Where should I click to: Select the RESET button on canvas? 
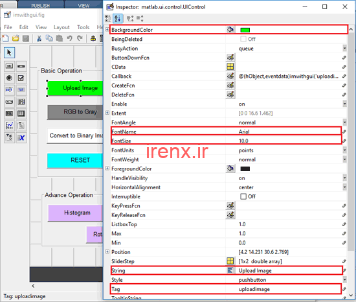coord(75,160)
